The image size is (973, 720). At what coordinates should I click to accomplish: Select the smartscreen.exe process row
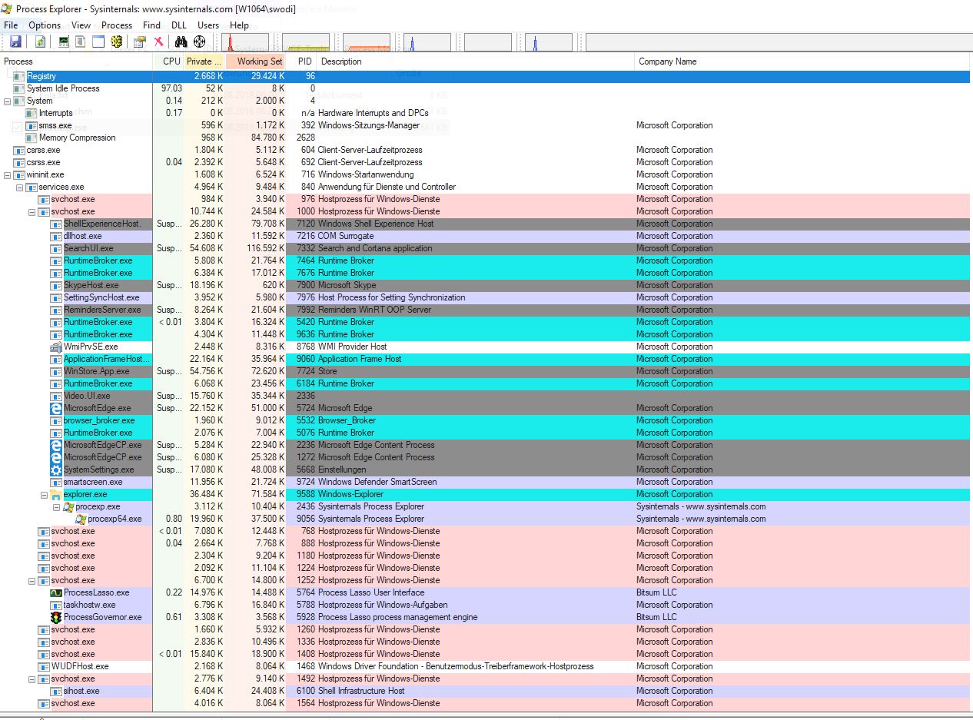pos(486,482)
